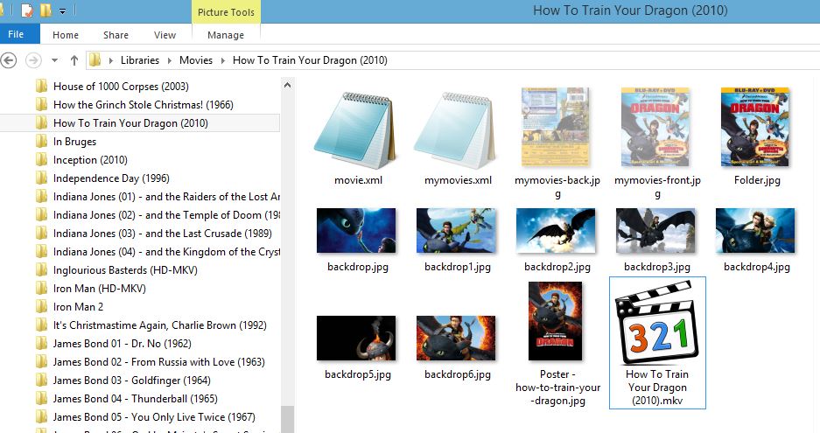
Task: Open Customize Quick Access Toolbar dropdown
Action: 62,10
